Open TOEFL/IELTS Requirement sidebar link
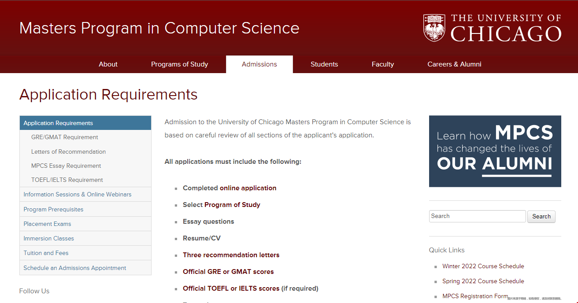The image size is (578, 303). (x=67, y=180)
